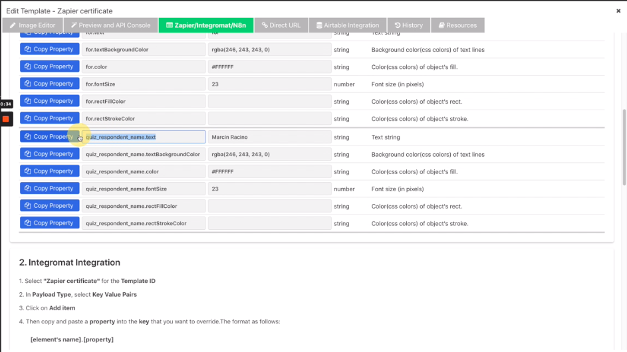Copy Property for for.color

[x=50, y=66]
